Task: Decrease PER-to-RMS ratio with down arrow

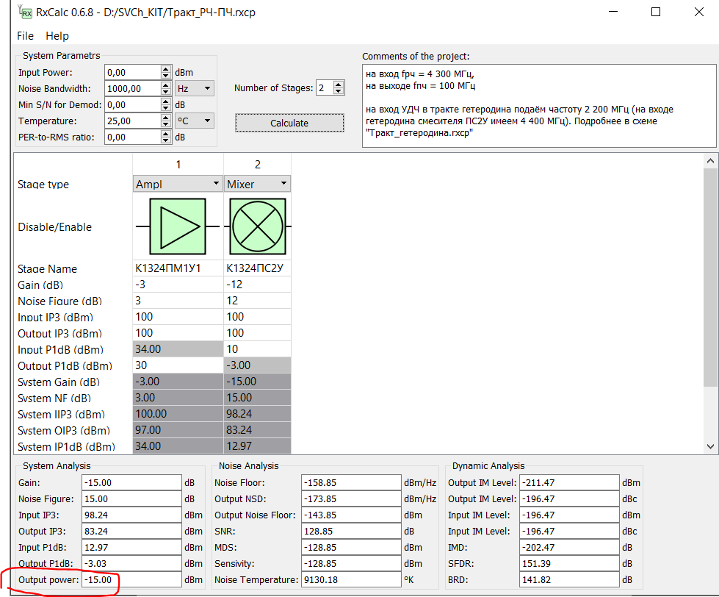Action: [x=166, y=140]
